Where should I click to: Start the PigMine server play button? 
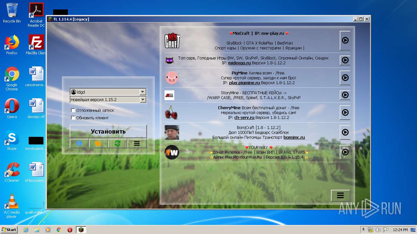(x=345, y=78)
